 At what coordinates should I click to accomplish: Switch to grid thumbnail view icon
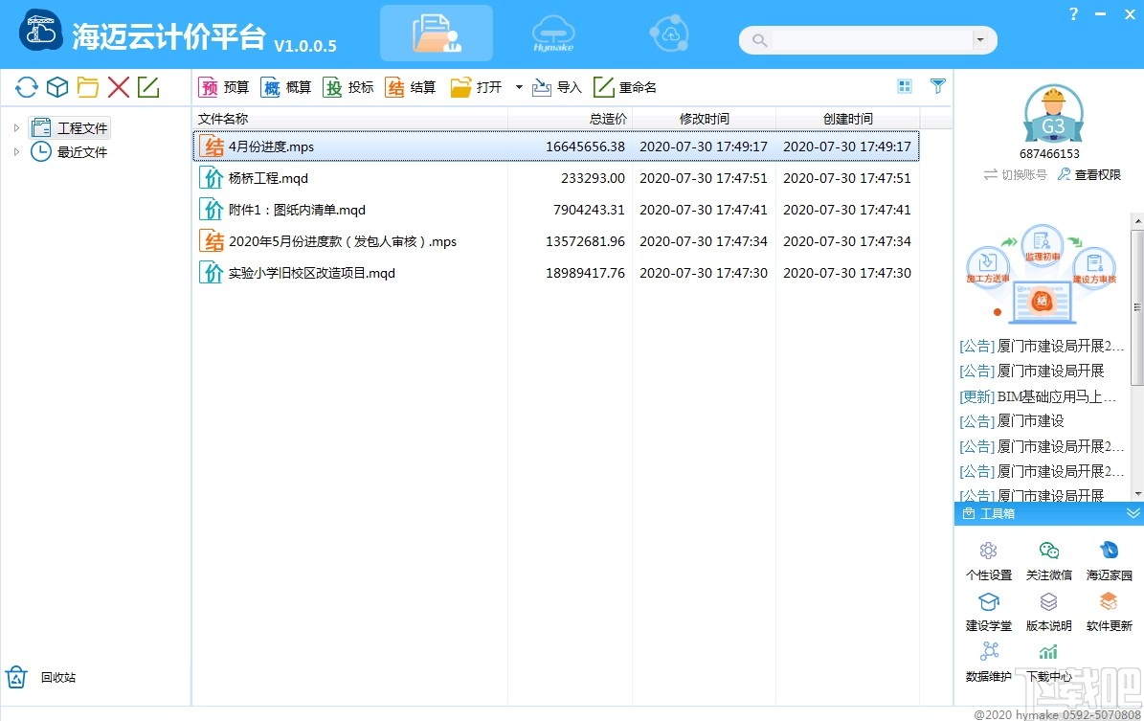(905, 87)
